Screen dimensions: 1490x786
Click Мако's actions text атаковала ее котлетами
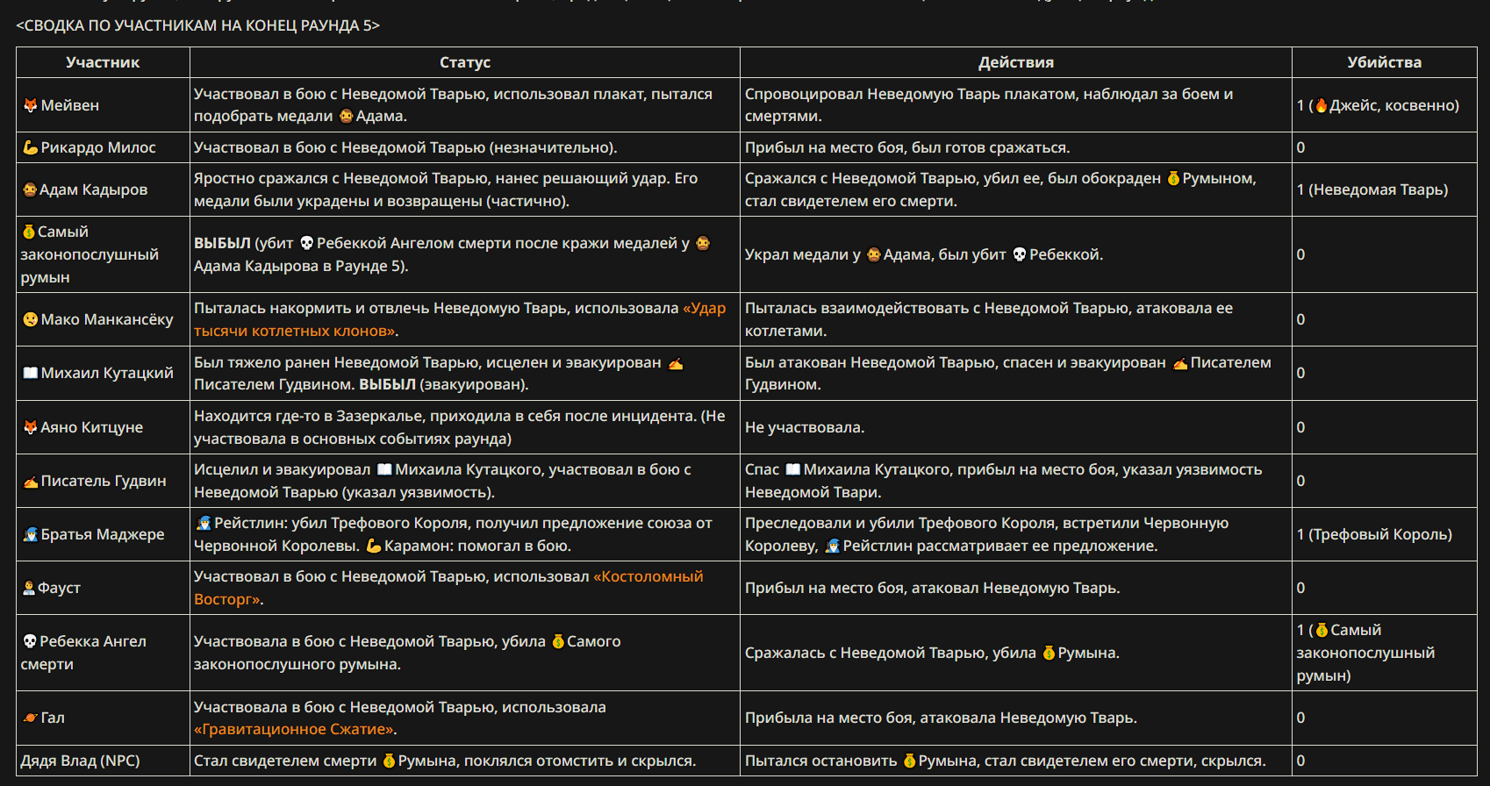pos(989,319)
